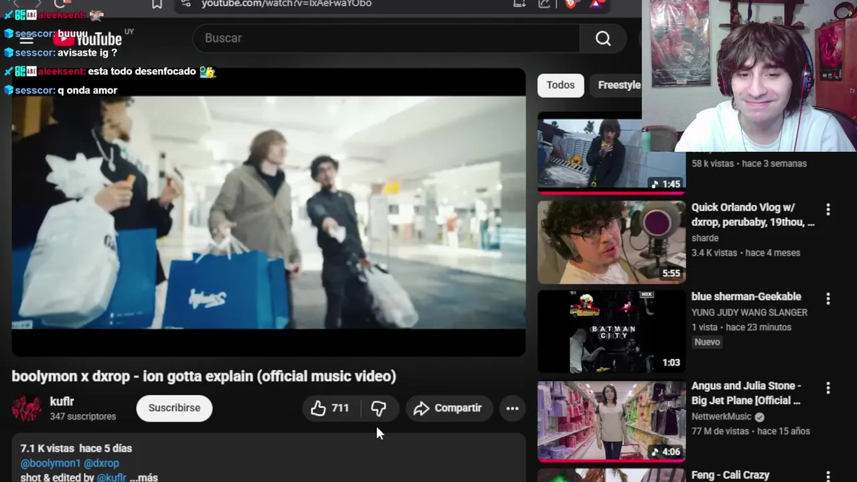Share video with Compartir button
This screenshot has height=482, width=857.
[448, 408]
